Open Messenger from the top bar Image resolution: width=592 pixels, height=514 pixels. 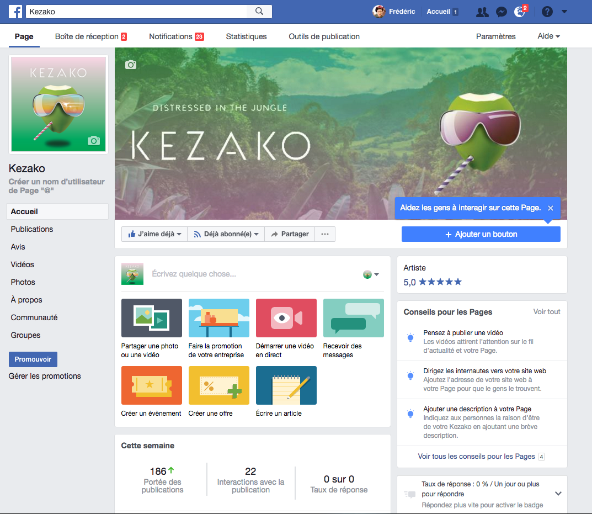(x=501, y=12)
